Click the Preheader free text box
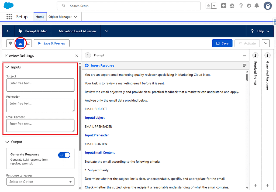The height and width of the screenshot is (192, 276). point(40,105)
